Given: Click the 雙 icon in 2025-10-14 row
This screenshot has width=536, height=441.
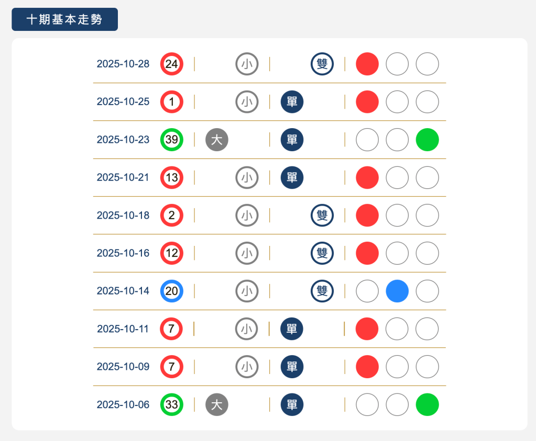Looking at the screenshot, I should coord(322,291).
